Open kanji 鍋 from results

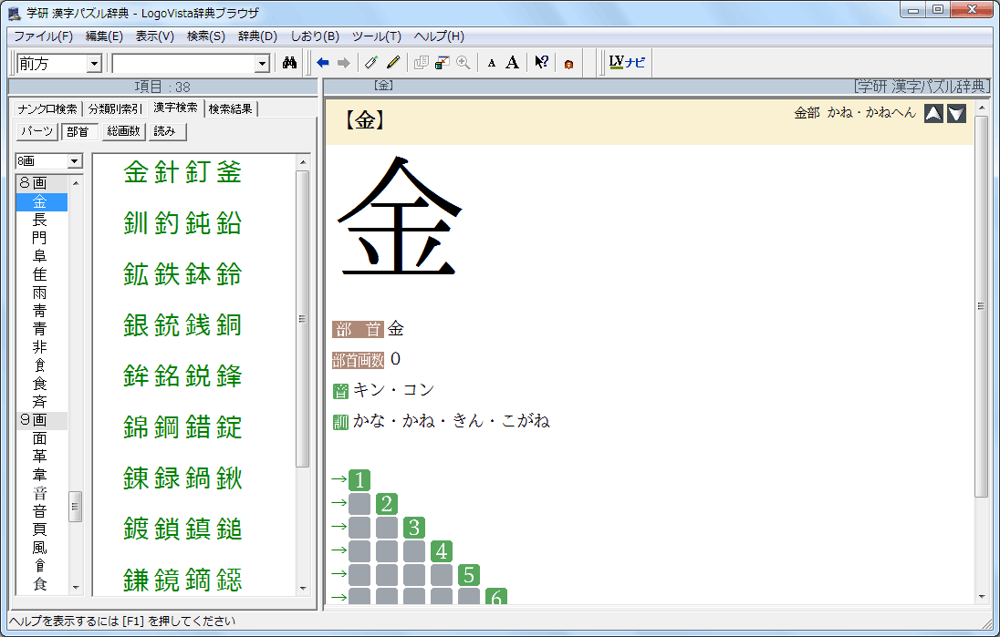pos(198,478)
